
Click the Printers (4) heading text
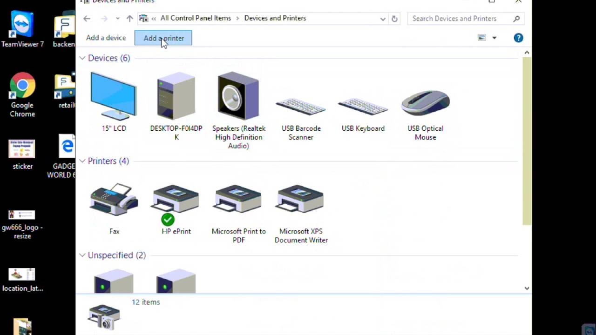[108, 161]
